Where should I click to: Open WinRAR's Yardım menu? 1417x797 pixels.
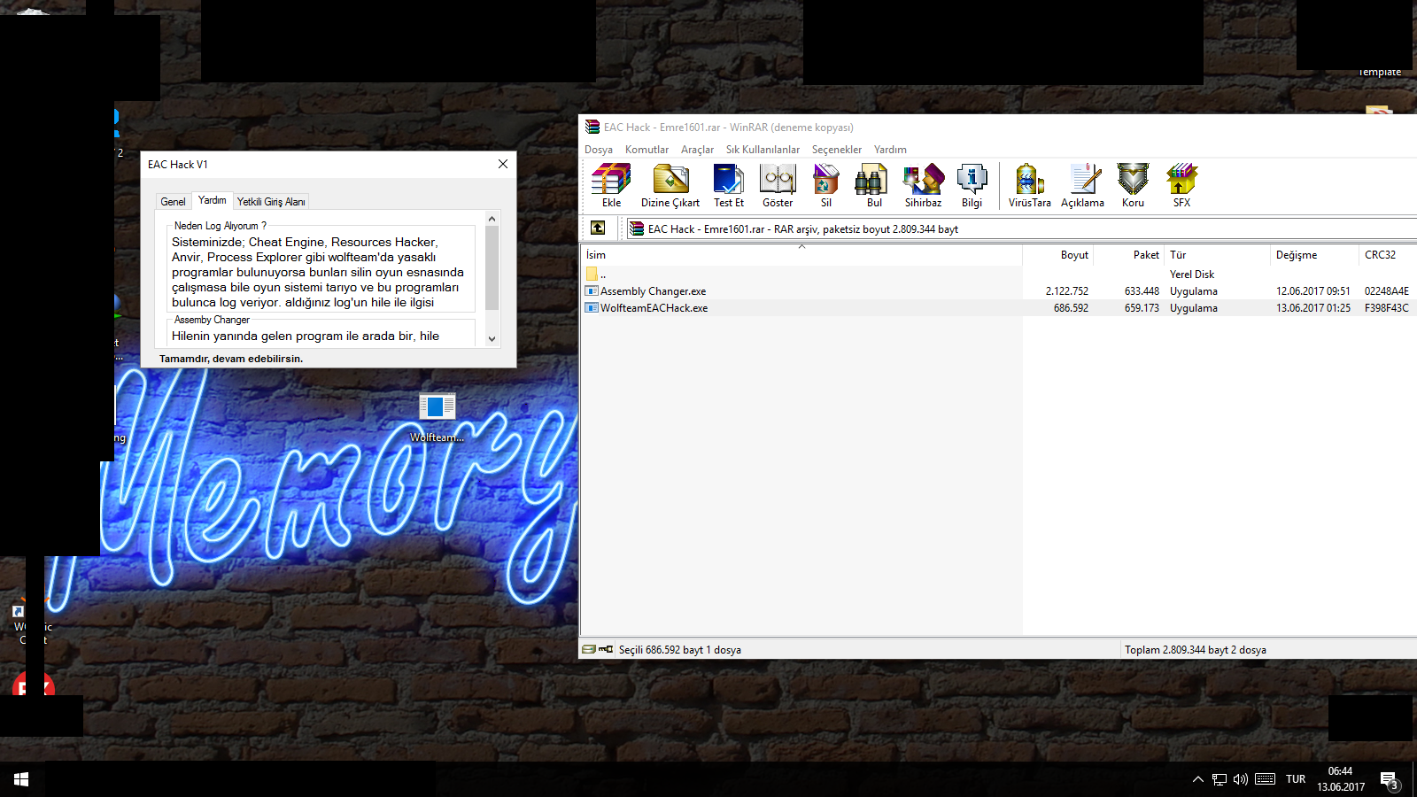(x=890, y=150)
